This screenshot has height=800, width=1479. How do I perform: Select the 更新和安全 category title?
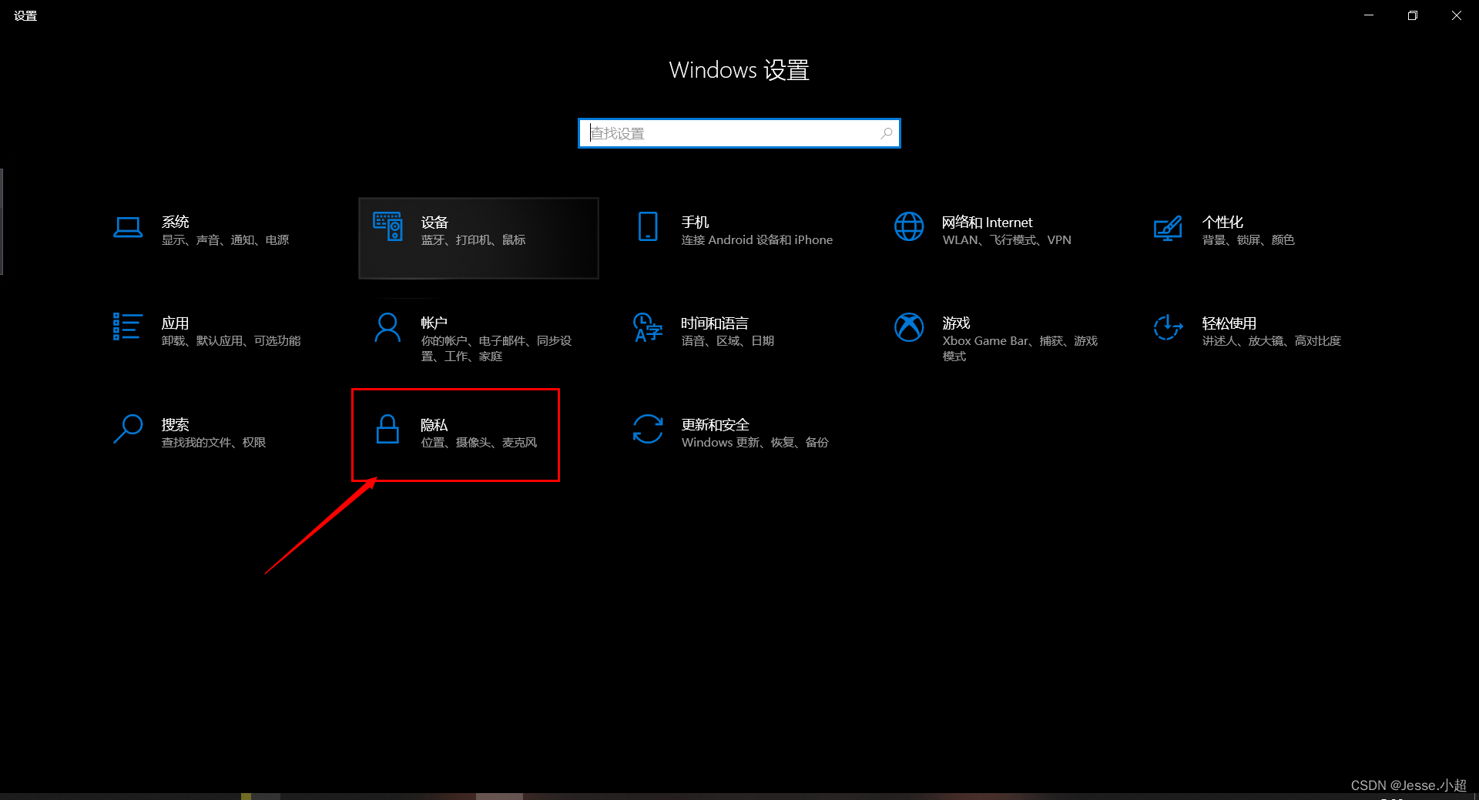coord(715,424)
